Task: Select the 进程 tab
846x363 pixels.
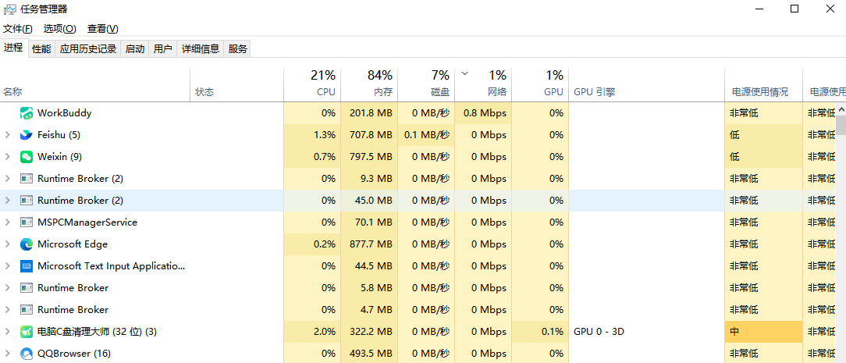Action: [13, 48]
